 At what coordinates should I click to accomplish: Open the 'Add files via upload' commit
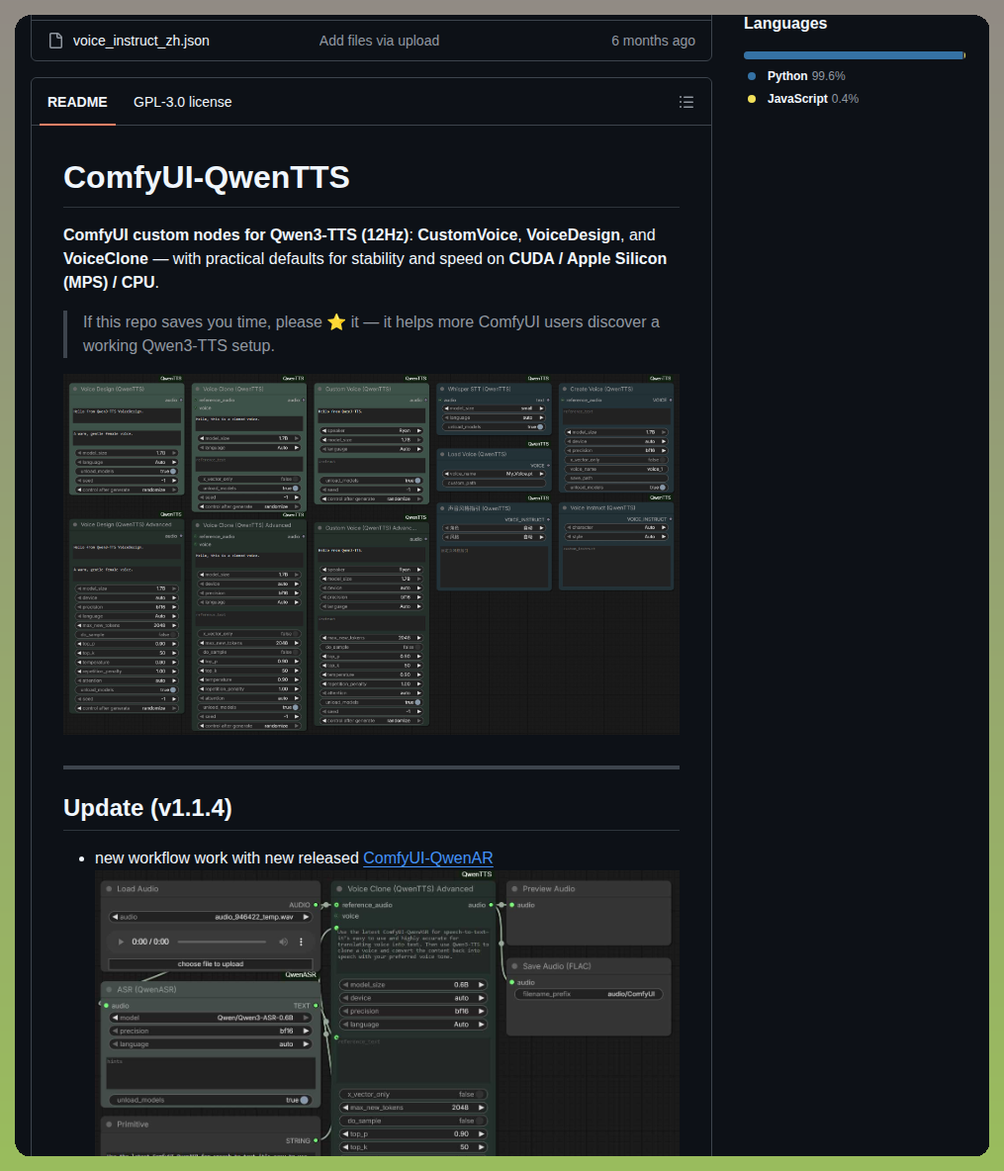(x=379, y=41)
